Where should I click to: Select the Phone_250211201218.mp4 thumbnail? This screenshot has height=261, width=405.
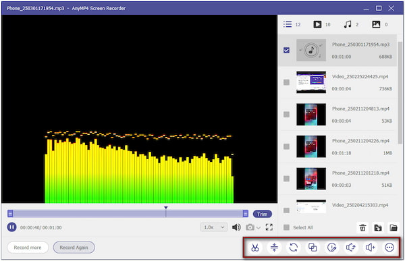(311, 179)
